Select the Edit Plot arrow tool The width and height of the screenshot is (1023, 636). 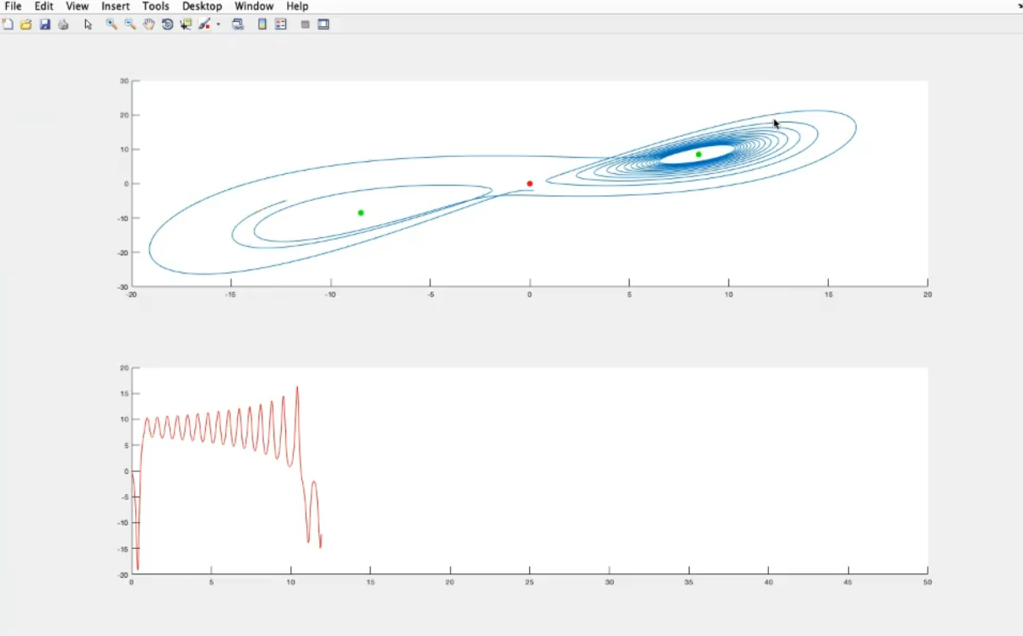[88, 24]
